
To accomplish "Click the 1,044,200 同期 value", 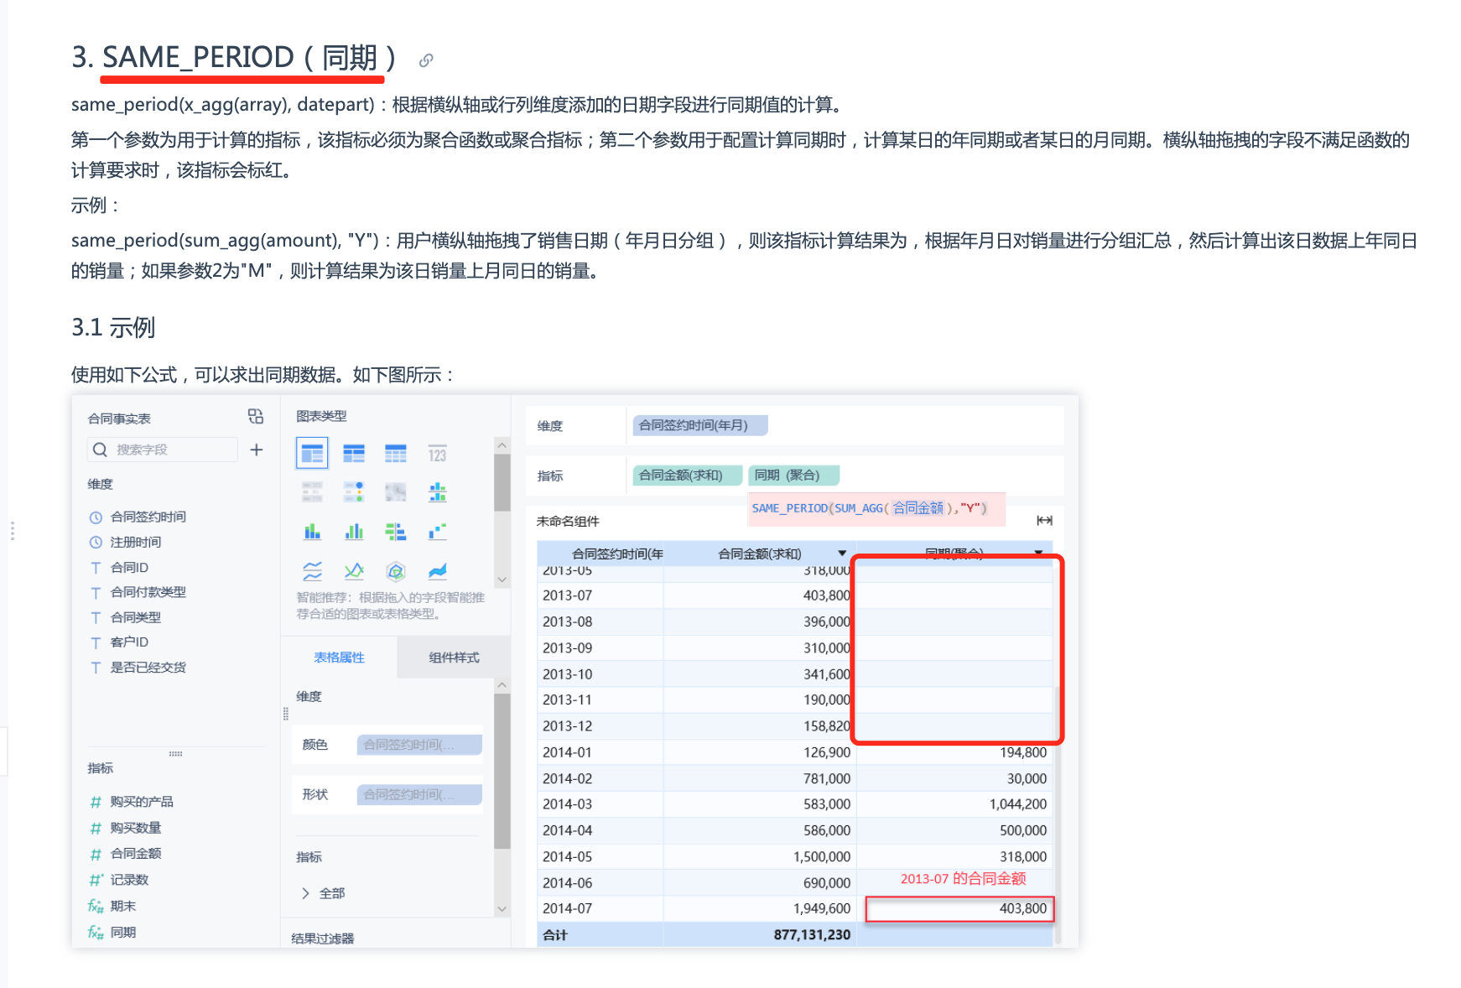I will click(x=1018, y=804).
